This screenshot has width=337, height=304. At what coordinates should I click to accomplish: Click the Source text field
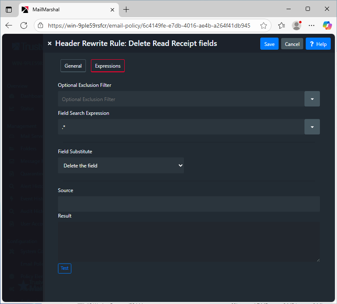pos(189,204)
